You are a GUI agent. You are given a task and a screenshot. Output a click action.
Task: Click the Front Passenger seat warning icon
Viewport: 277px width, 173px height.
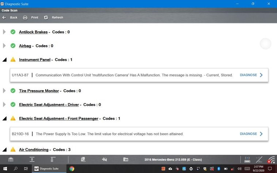coord(13,119)
